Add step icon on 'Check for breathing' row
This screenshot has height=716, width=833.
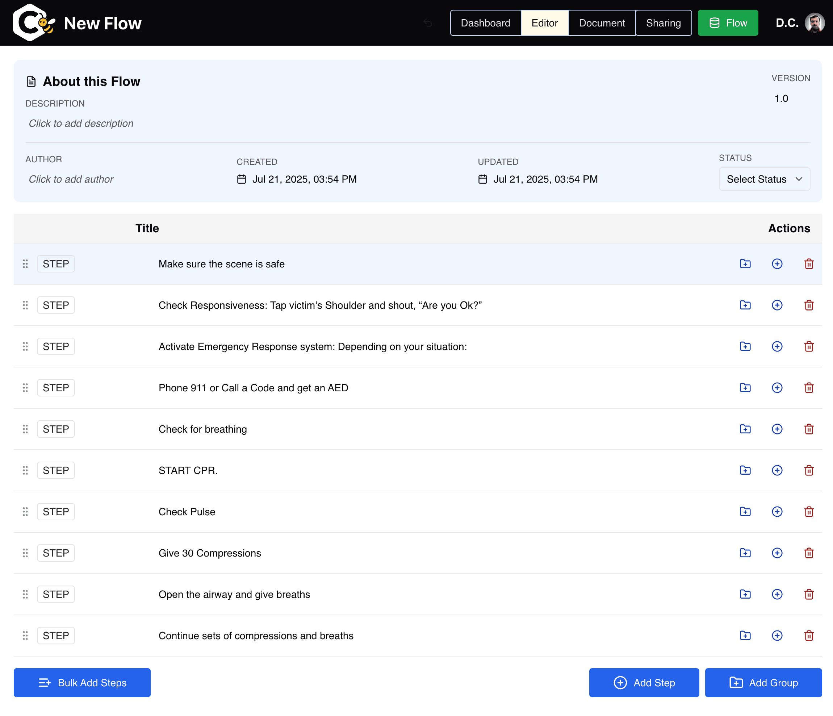[777, 429]
